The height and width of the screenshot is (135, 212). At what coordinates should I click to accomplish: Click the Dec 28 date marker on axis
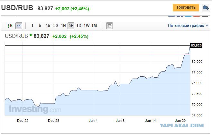[53, 121]
